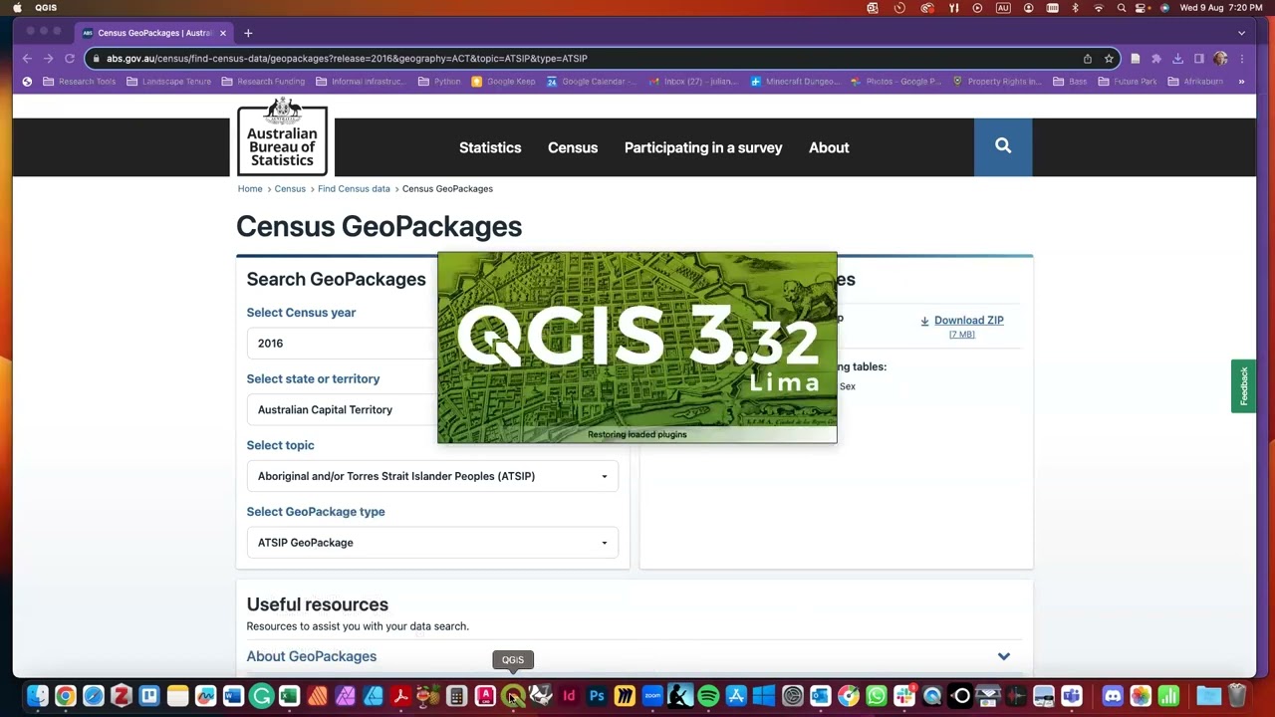Open Microsoft Teams from the dock

click(1072, 696)
